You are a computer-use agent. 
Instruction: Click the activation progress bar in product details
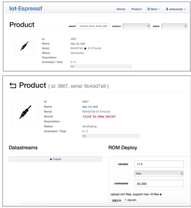[x=111, y=136]
